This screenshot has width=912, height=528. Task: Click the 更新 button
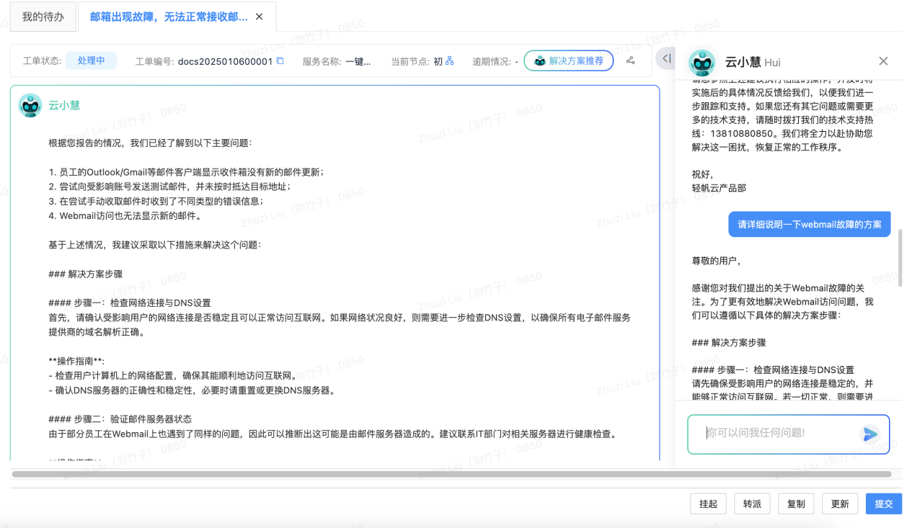click(x=840, y=504)
